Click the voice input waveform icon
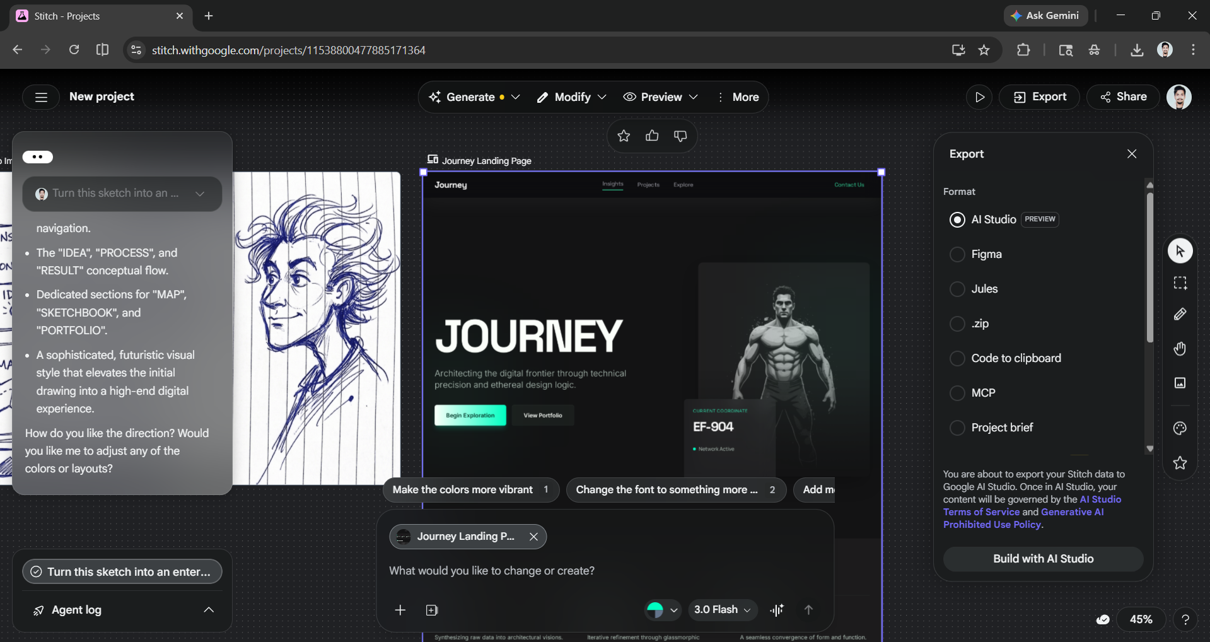The image size is (1210, 642). click(777, 609)
